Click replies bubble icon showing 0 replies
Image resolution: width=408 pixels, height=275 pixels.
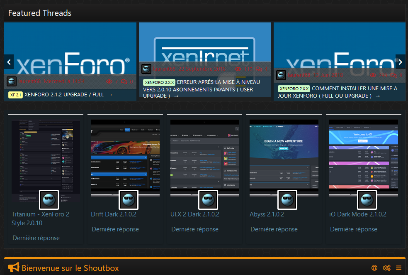pos(124,81)
